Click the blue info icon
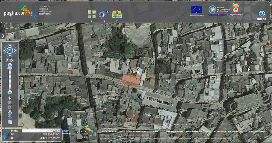Viewport: 272px width, 143px height. (10, 118)
